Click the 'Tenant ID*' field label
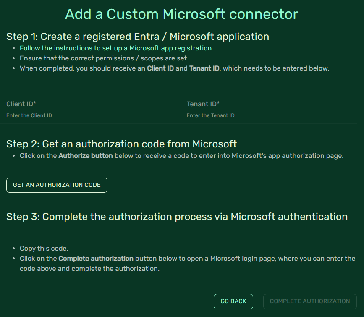Screen dimensions: 364x317 click(203, 104)
